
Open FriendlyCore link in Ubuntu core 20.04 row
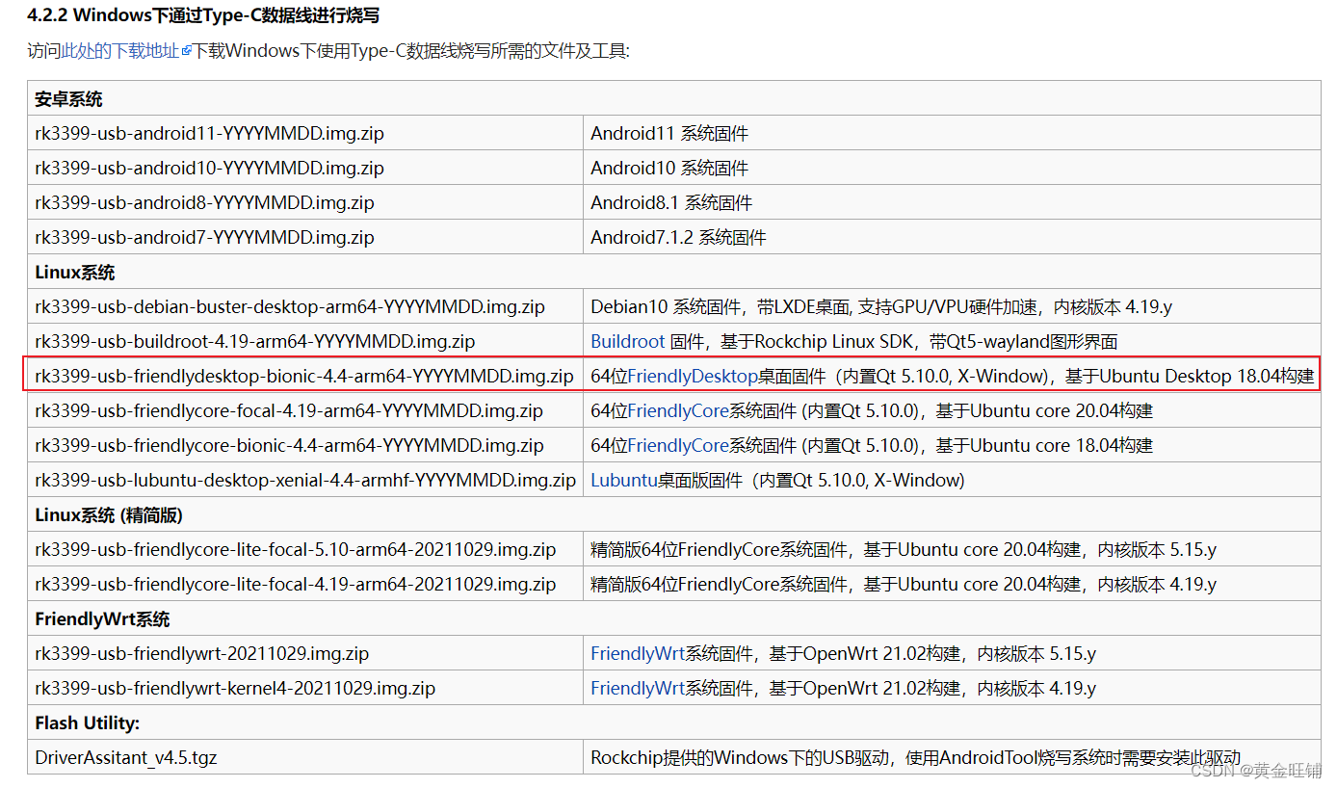point(678,410)
